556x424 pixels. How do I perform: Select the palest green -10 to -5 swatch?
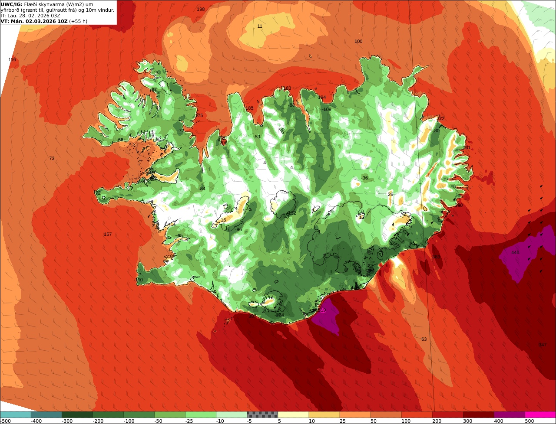coord(231,414)
